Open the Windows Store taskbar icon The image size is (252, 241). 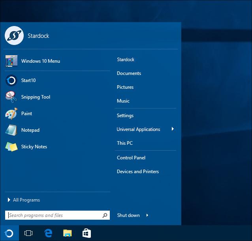pyautogui.click(x=87, y=234)
